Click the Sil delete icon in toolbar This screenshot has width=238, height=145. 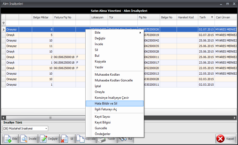point(64,139)
